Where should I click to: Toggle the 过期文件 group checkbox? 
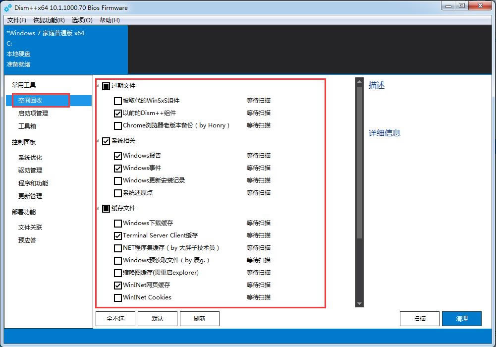coord(106,86)
